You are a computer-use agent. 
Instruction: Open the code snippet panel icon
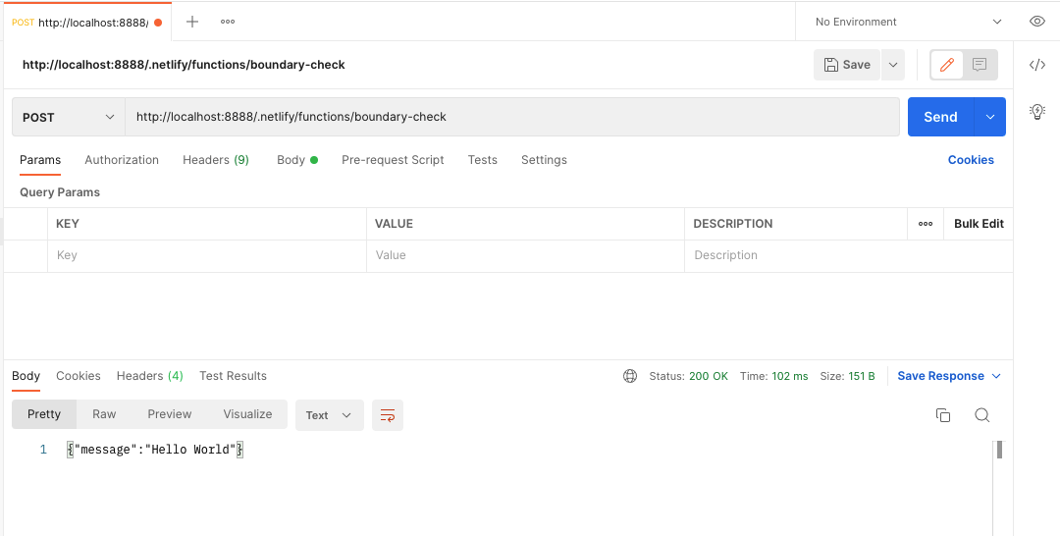(1036, 65)
